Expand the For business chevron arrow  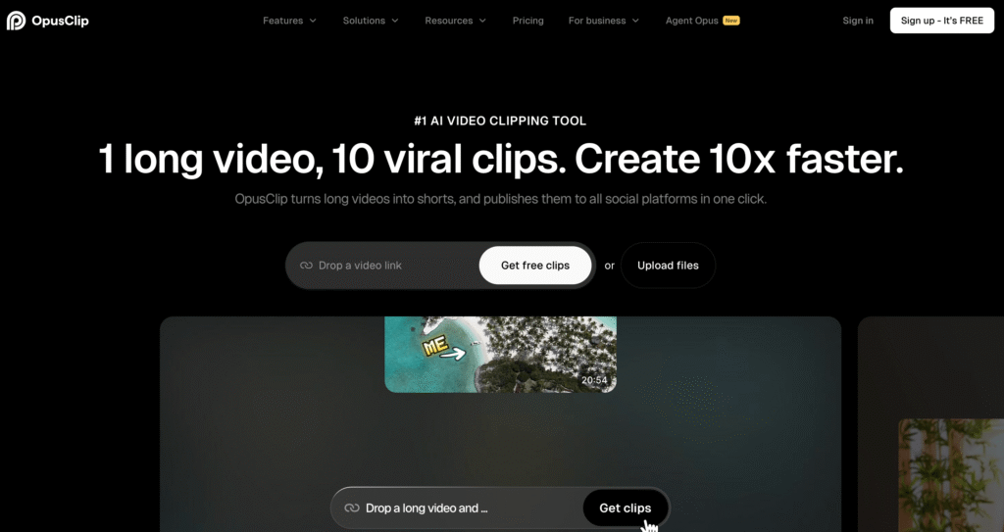[635, 21]
